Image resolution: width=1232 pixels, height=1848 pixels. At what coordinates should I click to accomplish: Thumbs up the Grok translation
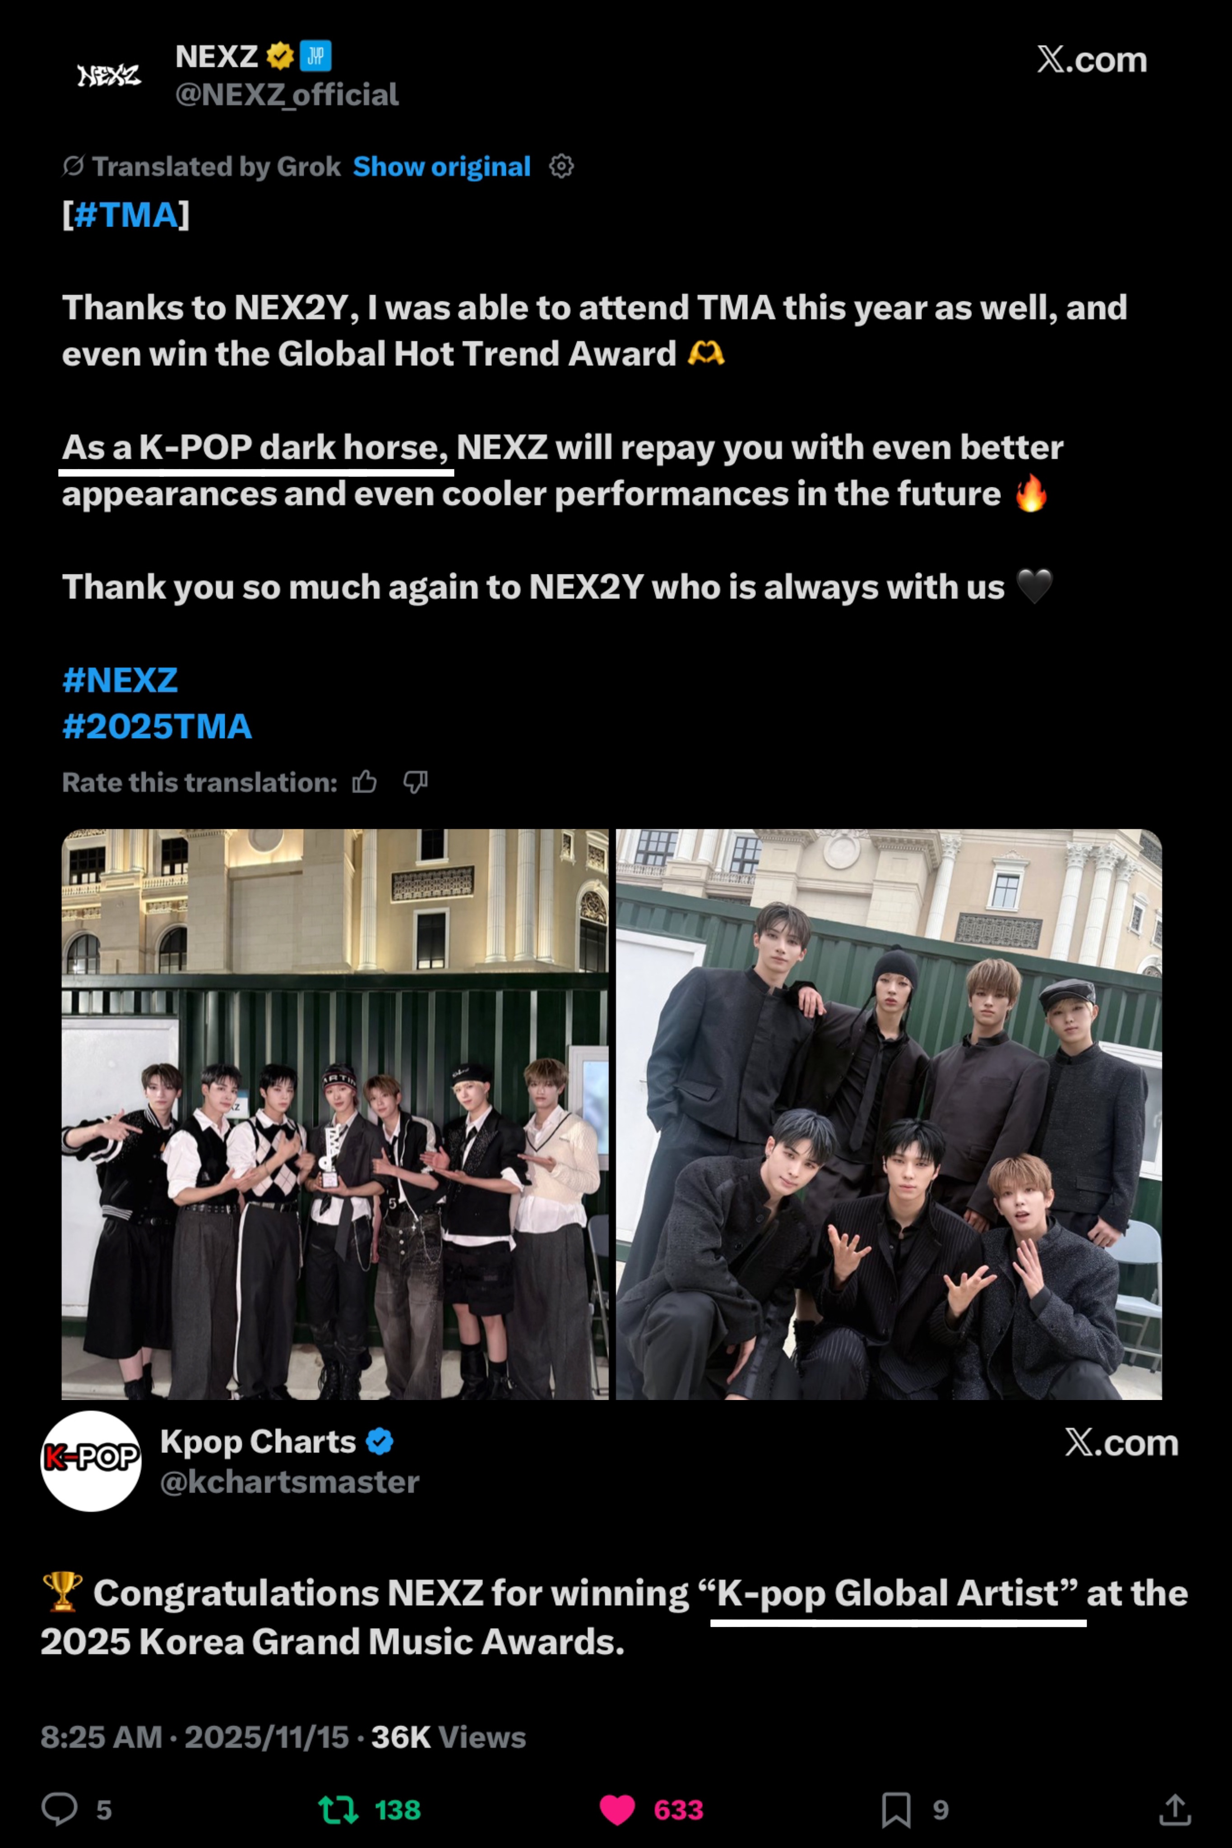(x=365, y=782)
